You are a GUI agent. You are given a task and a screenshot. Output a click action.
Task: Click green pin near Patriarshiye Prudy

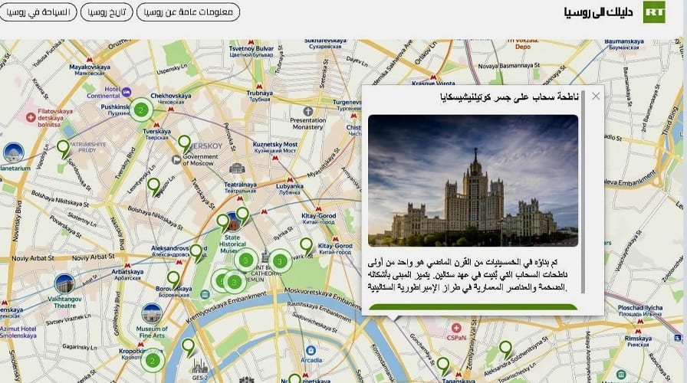point(64,149)
